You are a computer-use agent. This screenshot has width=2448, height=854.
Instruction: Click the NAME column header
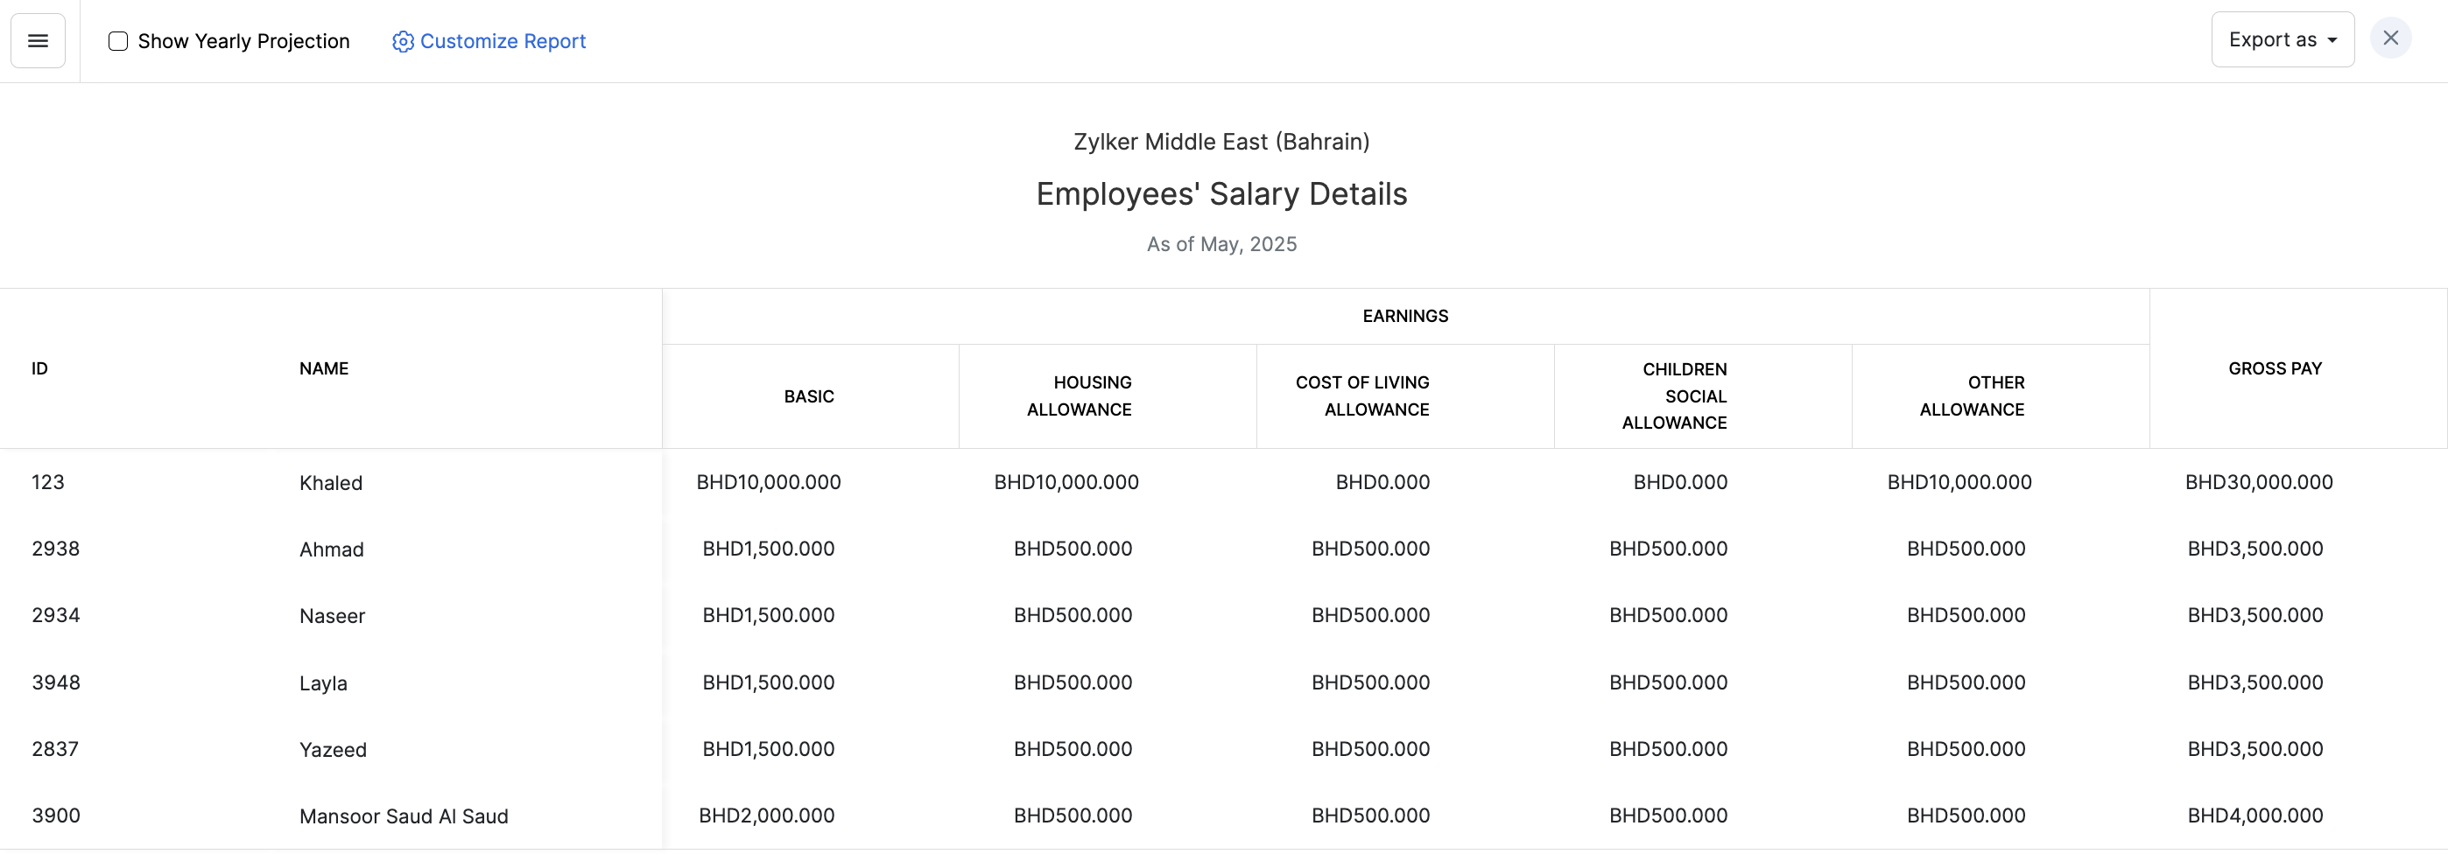[x=324, y=368]
